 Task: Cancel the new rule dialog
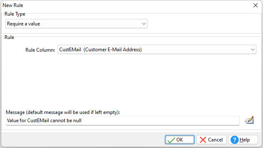(211, 140)
